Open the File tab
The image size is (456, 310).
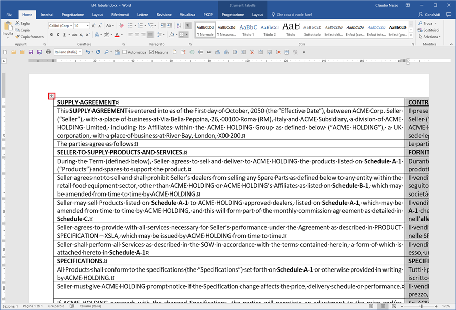coord(9,15)
